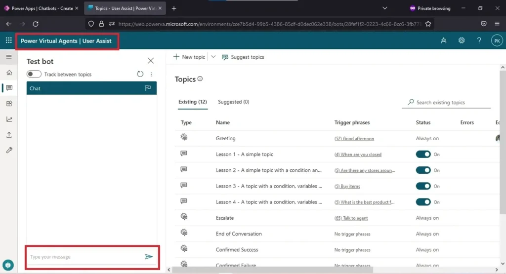Expand the New topic dropdown chevron
Screen dimensions: 506x274
tap(213, 57)
